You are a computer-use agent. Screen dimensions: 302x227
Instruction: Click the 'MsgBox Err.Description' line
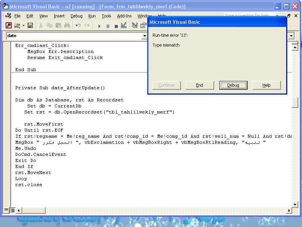60,51
